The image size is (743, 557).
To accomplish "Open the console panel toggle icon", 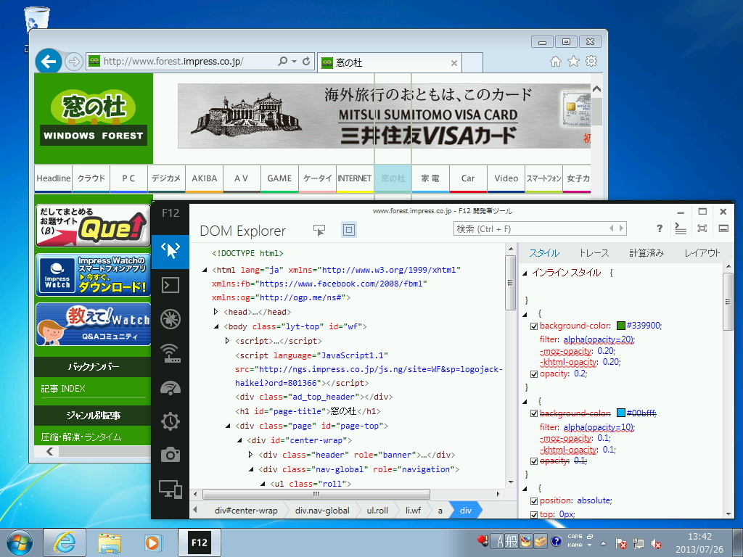I will coord(681,228).
